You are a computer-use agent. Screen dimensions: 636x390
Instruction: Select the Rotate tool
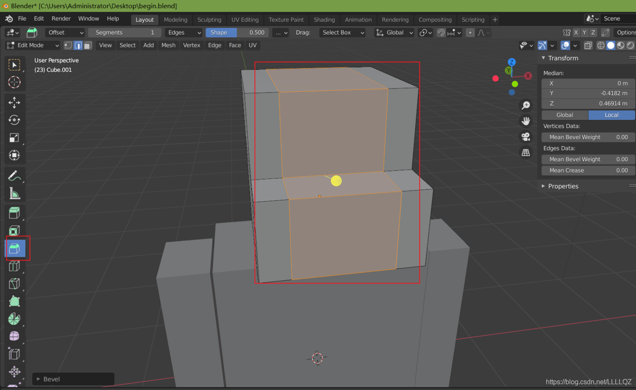point(14,120)
